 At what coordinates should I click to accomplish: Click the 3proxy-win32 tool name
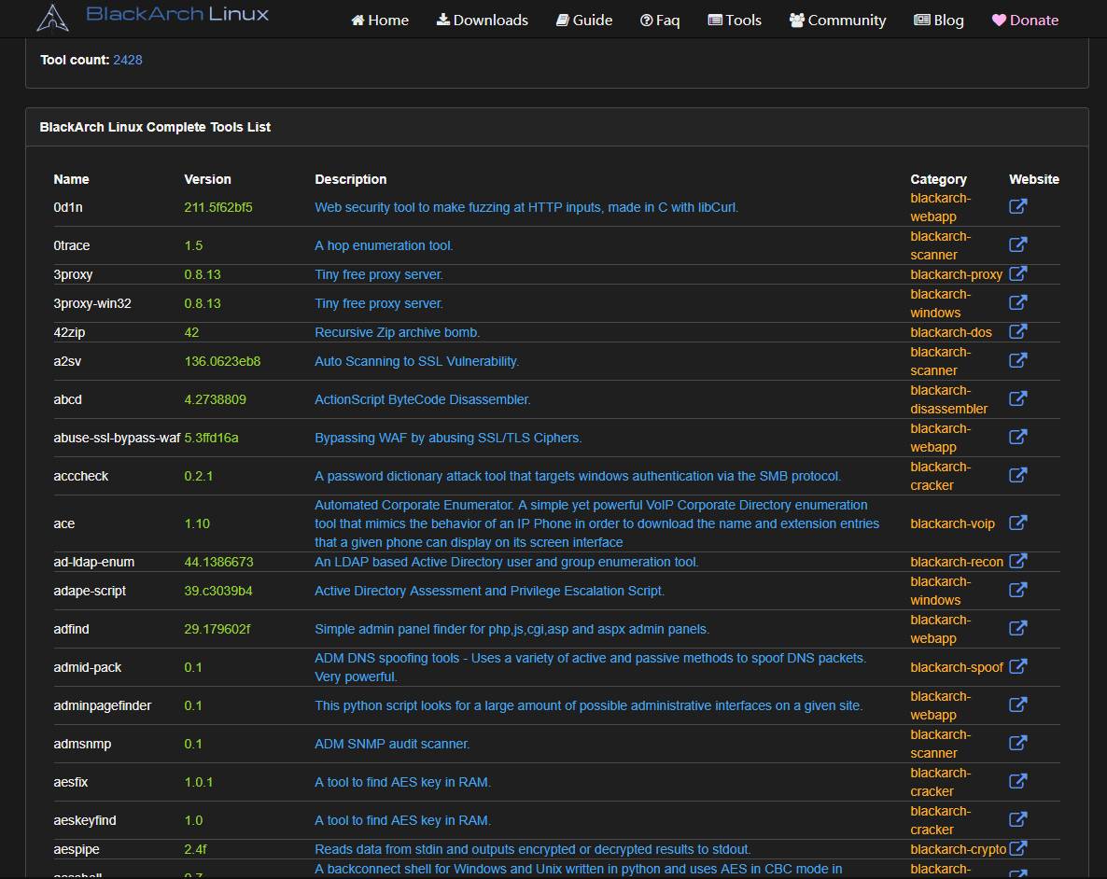(x=92, y=303)
